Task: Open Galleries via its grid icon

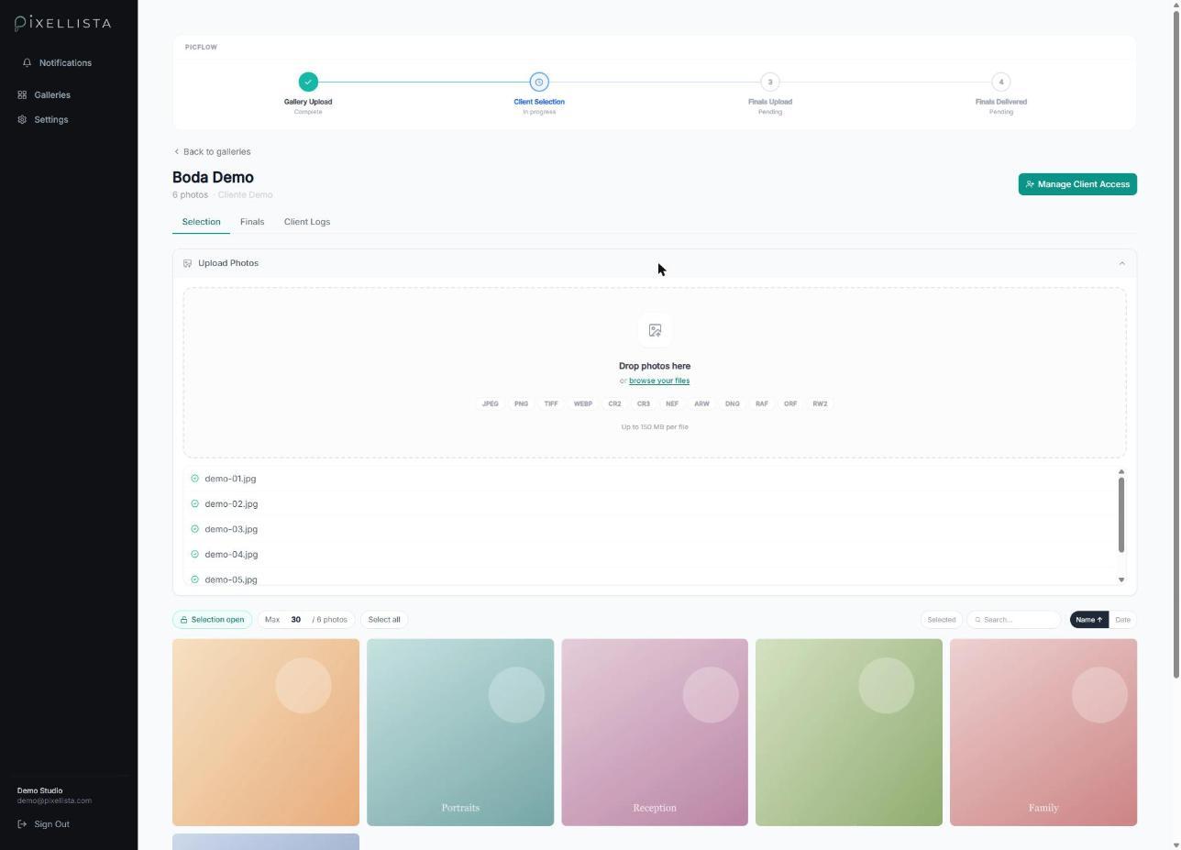Action: (x=22, y=95)
